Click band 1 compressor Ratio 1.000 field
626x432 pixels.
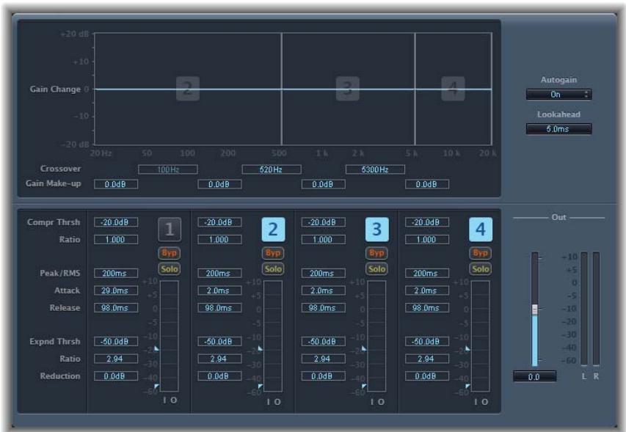[116, 240]
